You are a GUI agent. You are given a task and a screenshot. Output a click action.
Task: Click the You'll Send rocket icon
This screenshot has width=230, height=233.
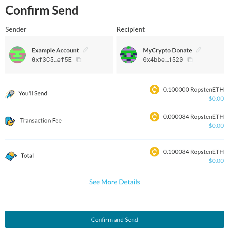click(10, 94)
